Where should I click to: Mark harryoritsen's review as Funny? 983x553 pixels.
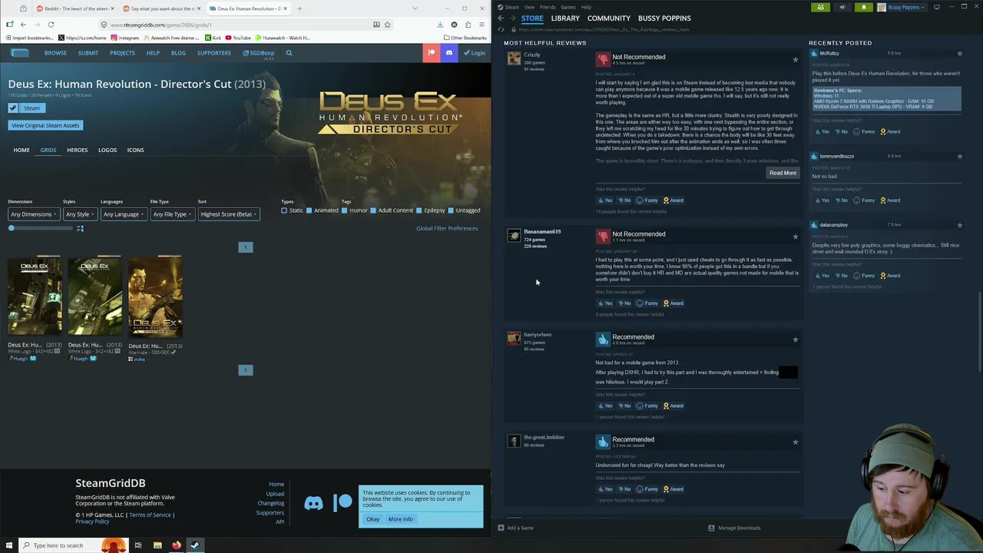pos(647,406)
